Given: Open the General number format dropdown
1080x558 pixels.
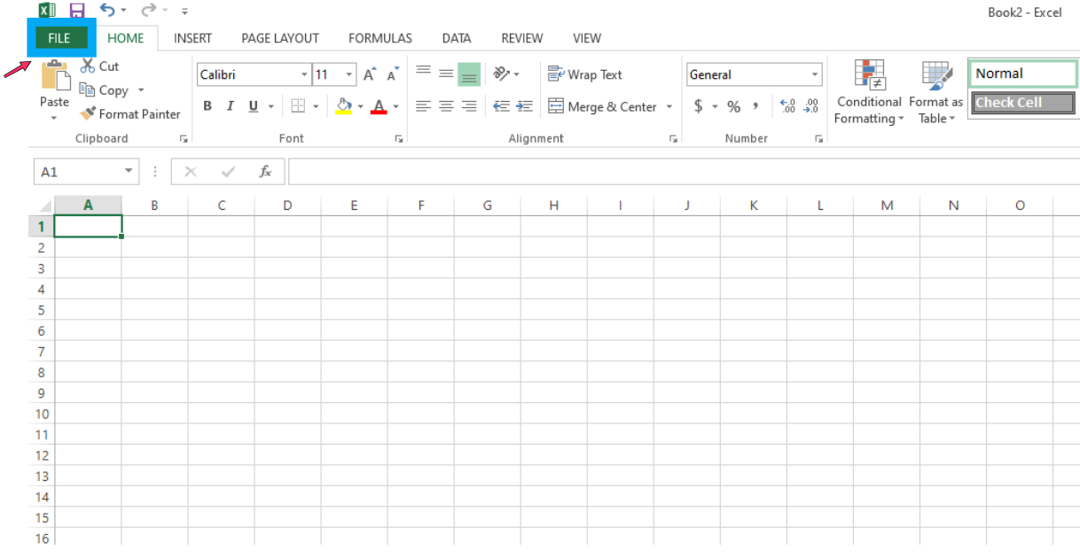Looking at the screenshot, I should click(x=815, y=74).
